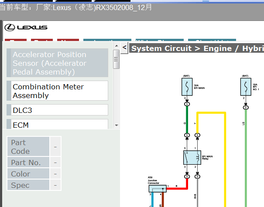Click the white W-B wire below the relay
The width and height of the screenshot is (264, 207).
click(197, 193)
